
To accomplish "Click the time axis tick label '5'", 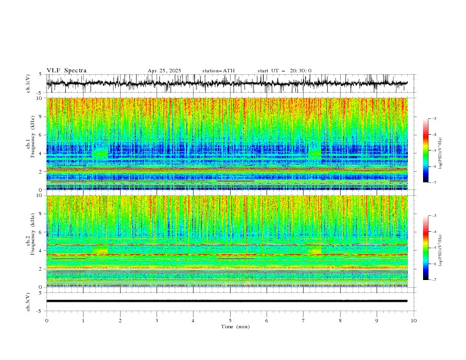I will (230, 321).
